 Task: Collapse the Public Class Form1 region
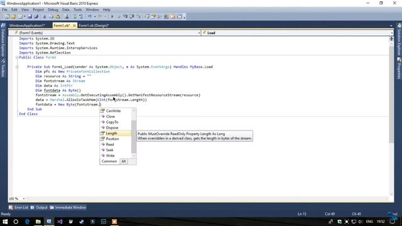click(x=17, y=57)
